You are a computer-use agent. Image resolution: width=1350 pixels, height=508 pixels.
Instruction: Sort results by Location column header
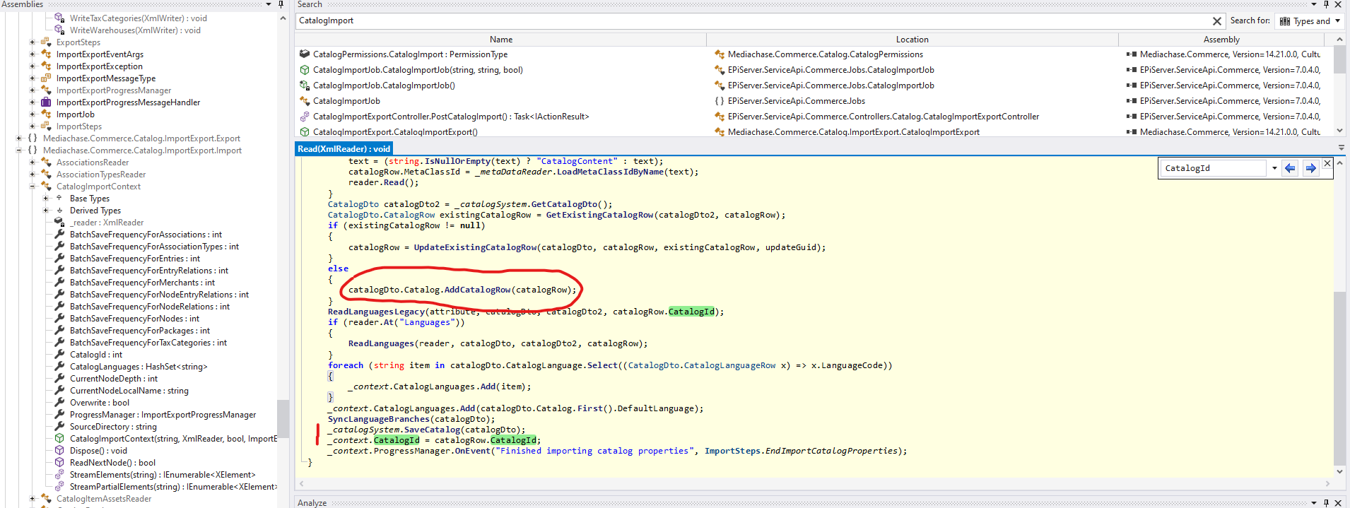click(912, 40)
